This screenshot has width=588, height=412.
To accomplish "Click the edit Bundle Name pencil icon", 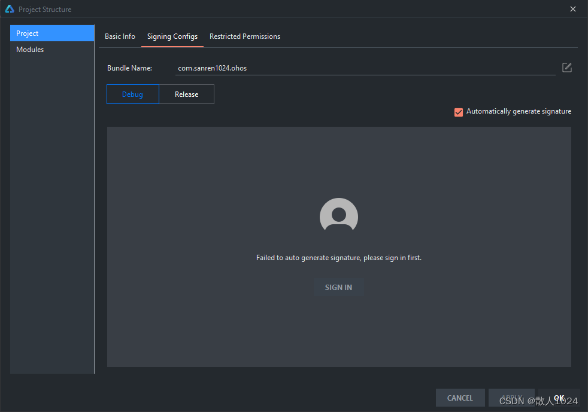I will click(566, 68).
